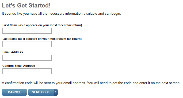The width and height of the screenshot is (183, 98).
Task: Click the word "Started!" in the title
Action: click(x=40, y=6)
